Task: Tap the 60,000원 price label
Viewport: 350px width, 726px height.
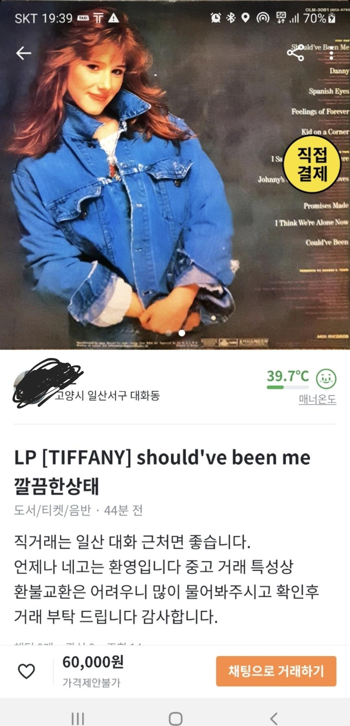Action: (x=93, y=662)
